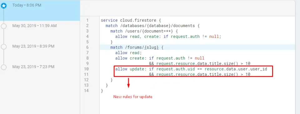The width and height of the screenshot is (300, 114).
Task: Open the Today 8:06 PM rules version
Action: [40, 10]
